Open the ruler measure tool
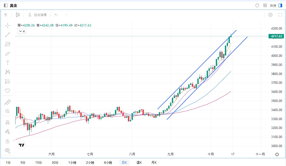 click(x=8, y=102)
